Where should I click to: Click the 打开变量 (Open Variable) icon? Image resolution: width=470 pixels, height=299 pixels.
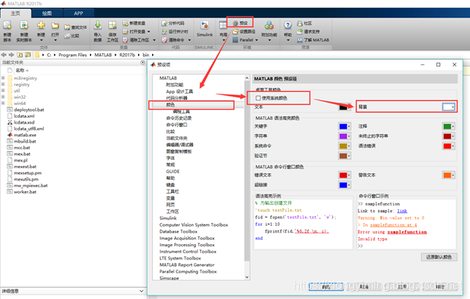tap(125, 31)
